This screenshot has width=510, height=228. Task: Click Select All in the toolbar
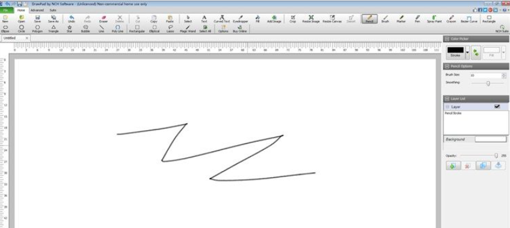[205, 29]
